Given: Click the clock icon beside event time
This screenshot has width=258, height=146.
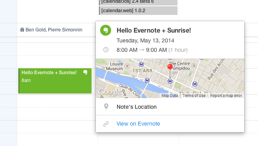Looking at the screenshot, I should point(106,50).
